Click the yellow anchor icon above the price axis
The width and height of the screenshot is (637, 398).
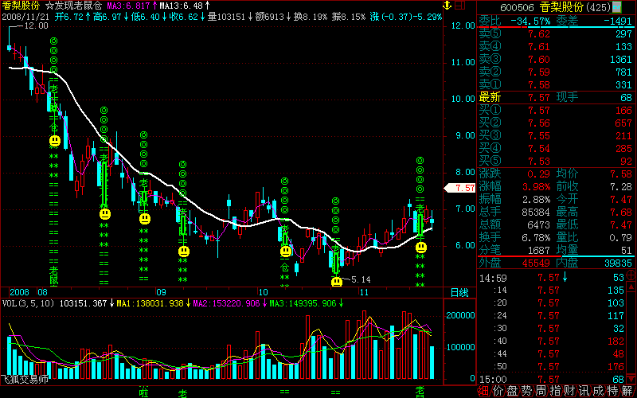tap(447, 6)
